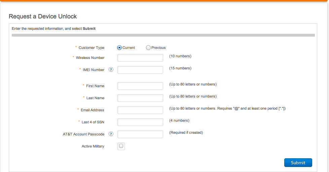Focus the Wireless Number input field
The height and width of the screenshot is (172, 329).
(x=140, y=58)
